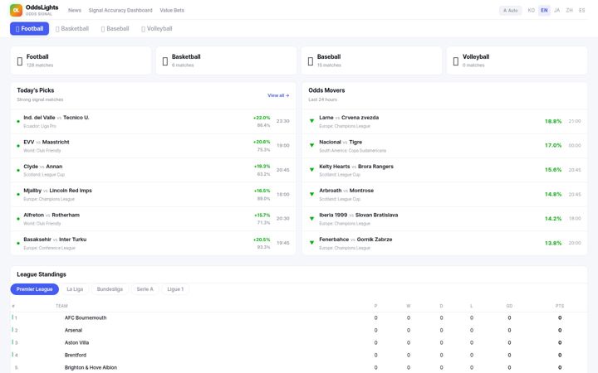598x373 pixels.
Task: Click down arrow icon for Larne match
Action: 311,121
